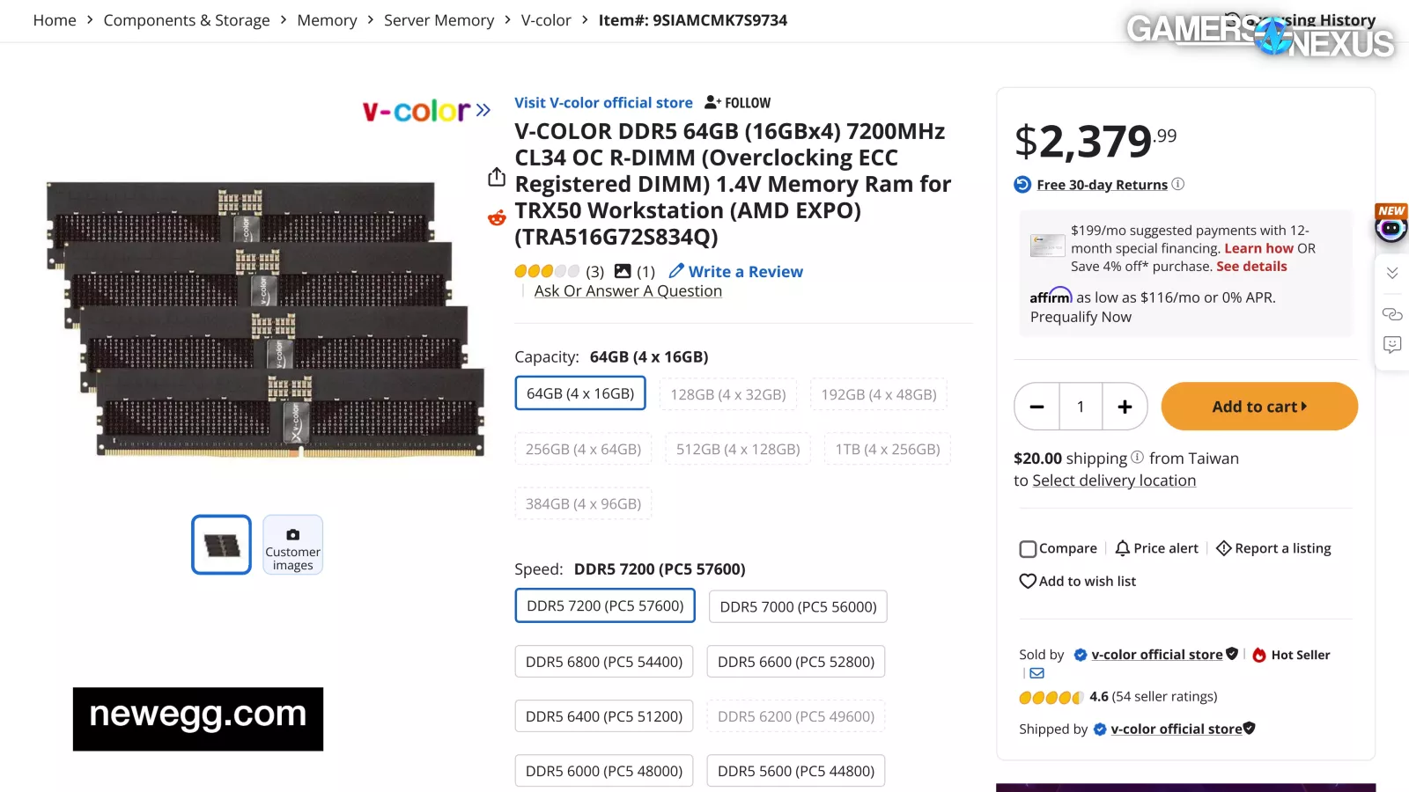Enable the Compare checkbox
This screenshot has width=1409, height=792.
1028,549
